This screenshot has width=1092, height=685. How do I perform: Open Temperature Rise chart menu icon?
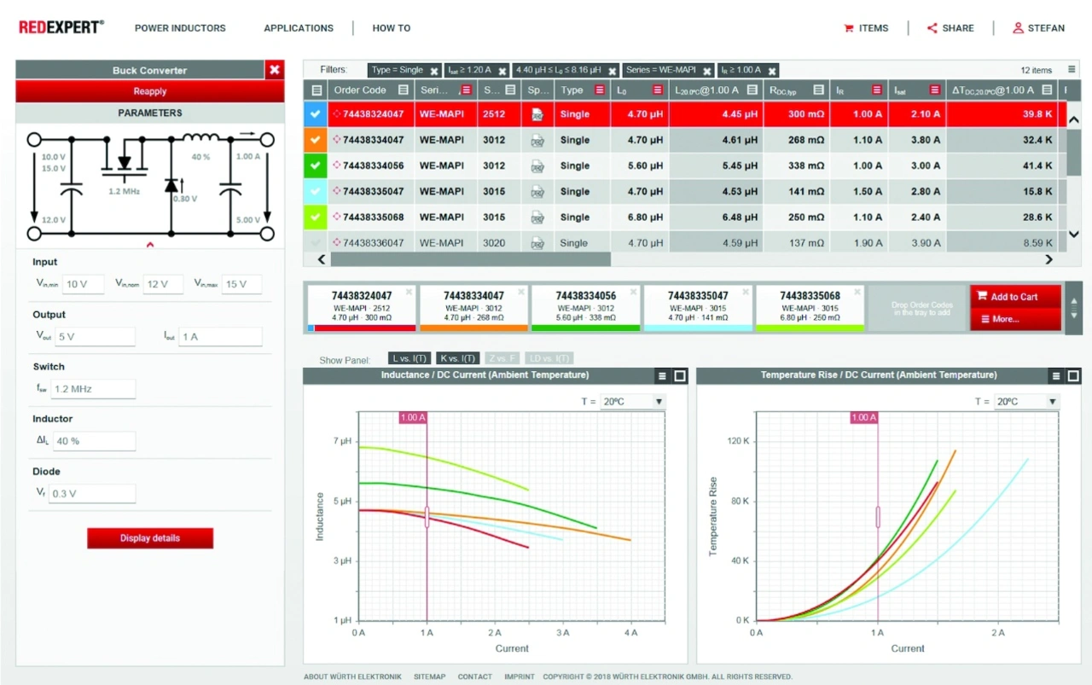point(1055,375)
